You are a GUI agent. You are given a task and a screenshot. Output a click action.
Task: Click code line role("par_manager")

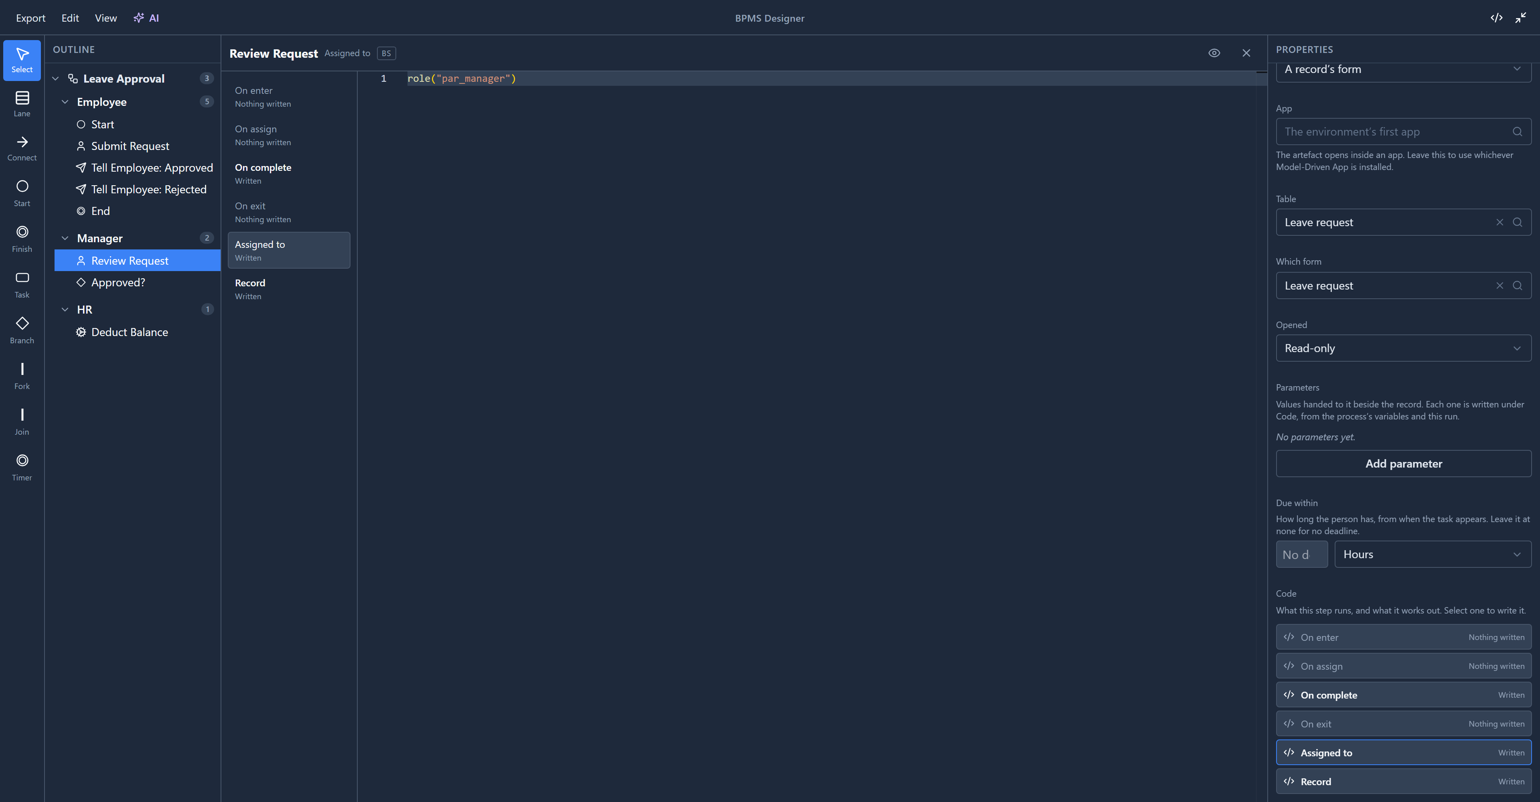point(462,78)
